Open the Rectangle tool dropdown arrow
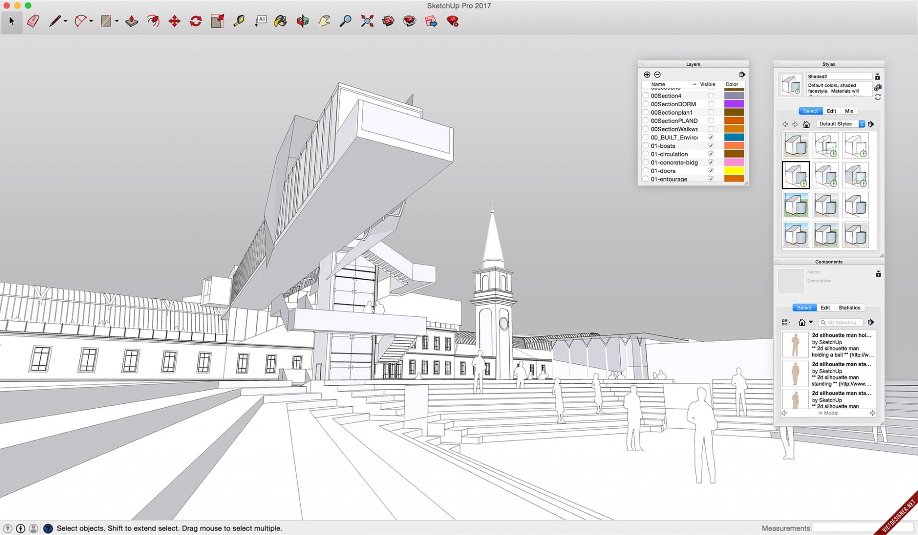Viewport: 918px width, 535px height. (117, 21)
